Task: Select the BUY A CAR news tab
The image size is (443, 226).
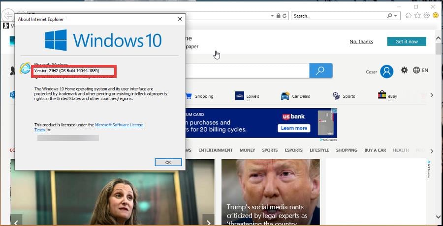Action: pos(375,150)
